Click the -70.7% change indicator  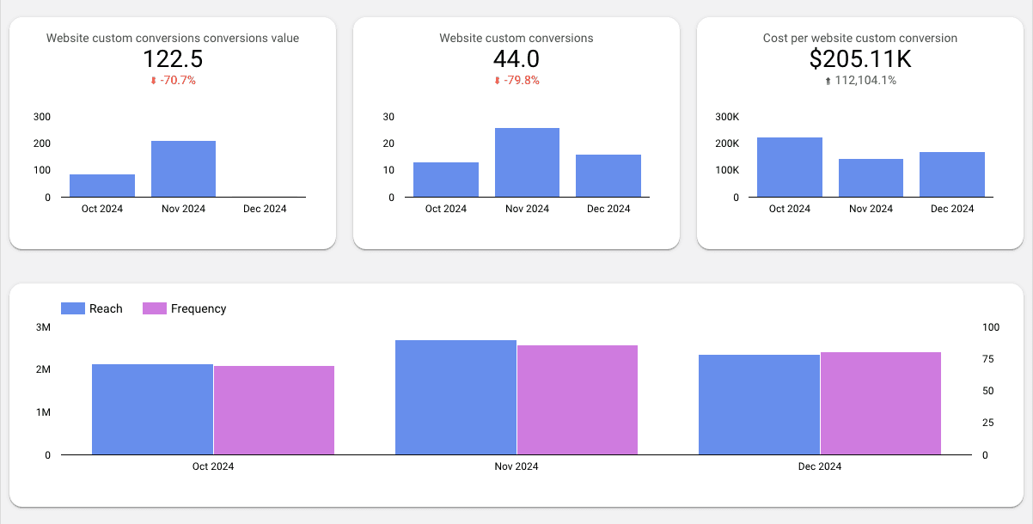[178, 81]
